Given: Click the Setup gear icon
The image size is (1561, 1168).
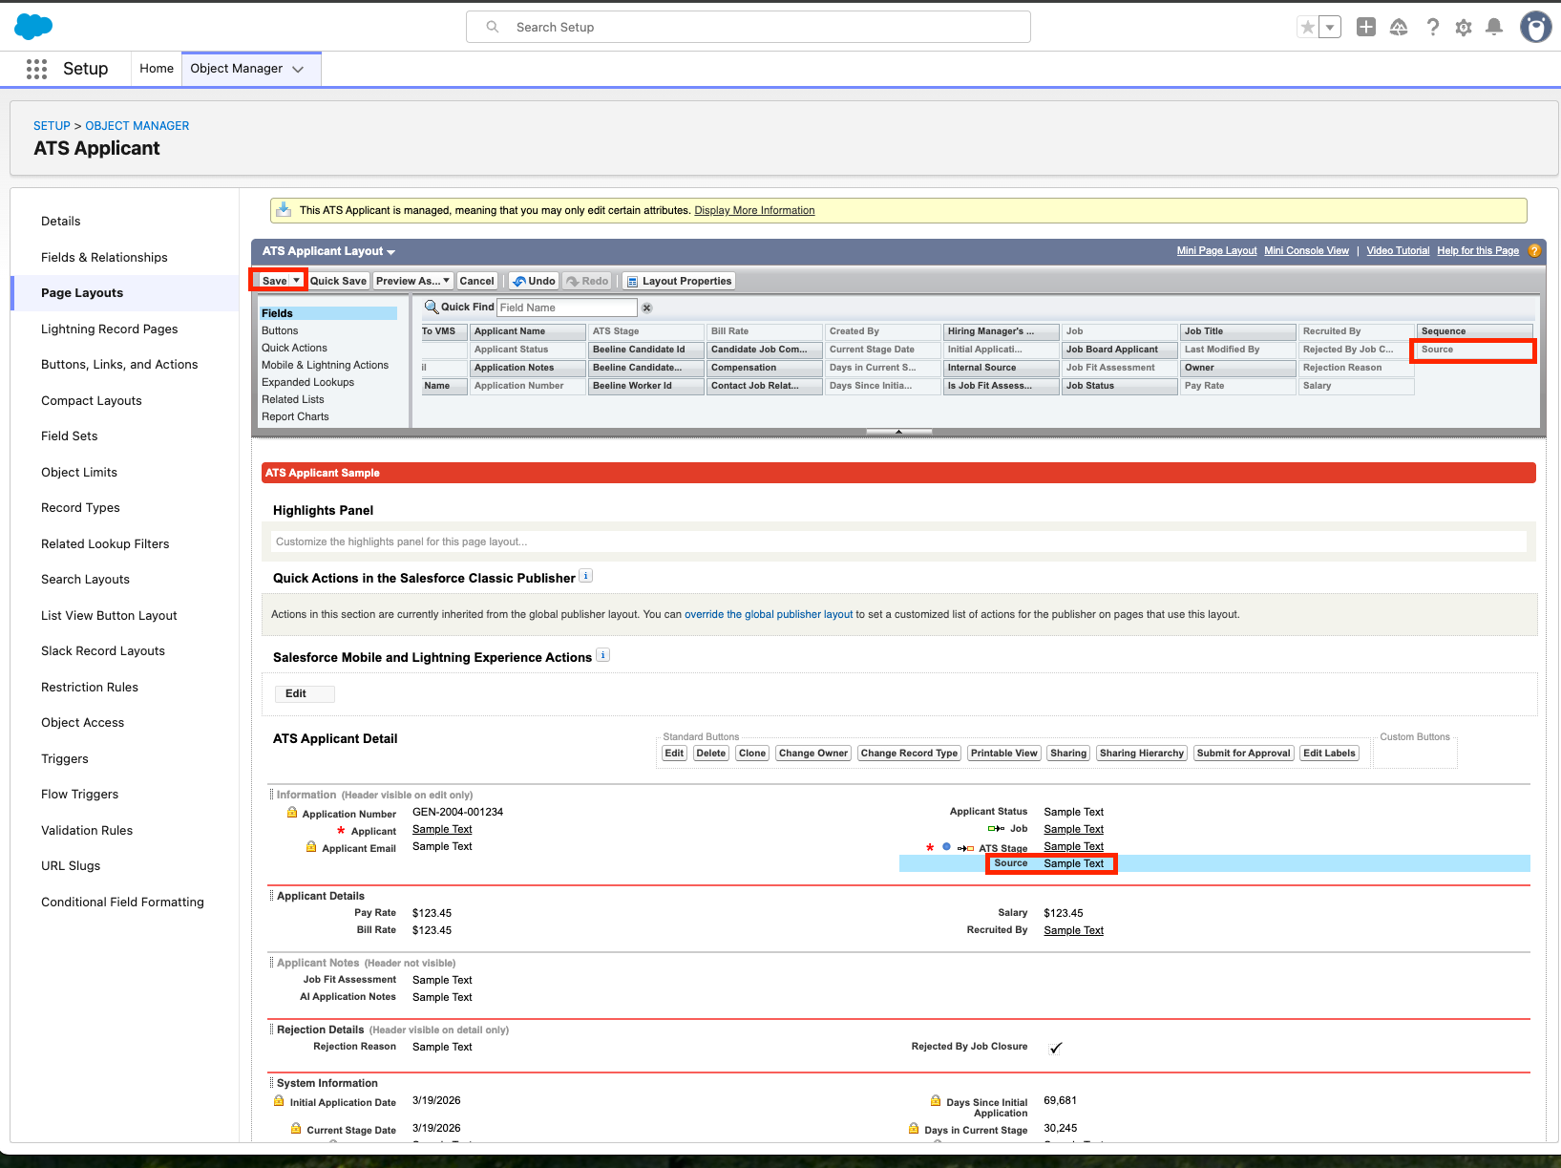Looking at the screenshot, I should (1464, 28).
